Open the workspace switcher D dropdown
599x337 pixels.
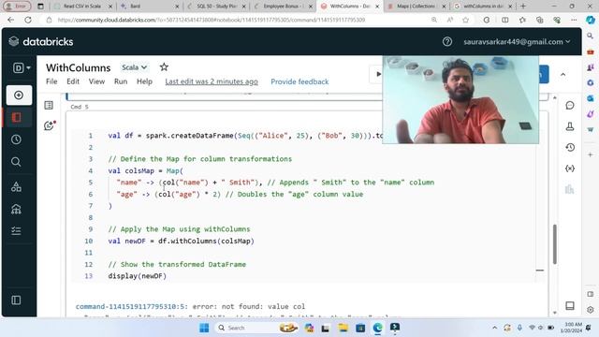tap(22, 68)
